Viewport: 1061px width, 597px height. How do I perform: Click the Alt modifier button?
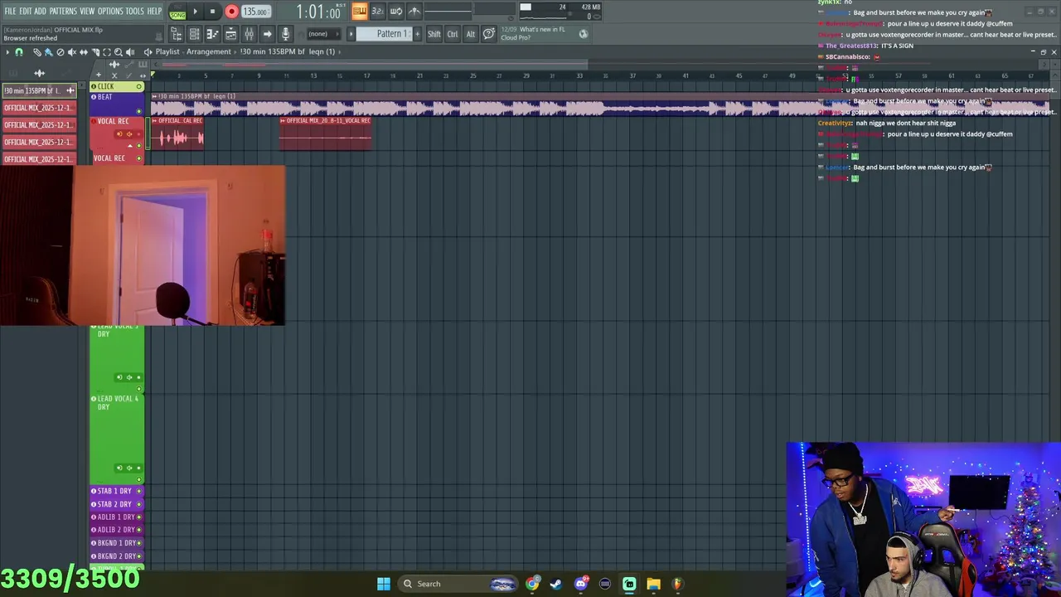click(x=470, y=34)
